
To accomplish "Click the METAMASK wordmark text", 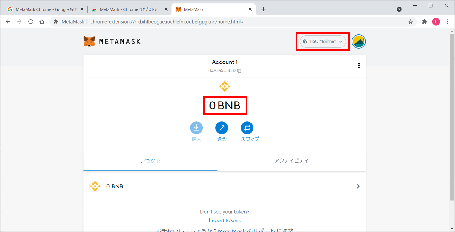I will coord(120,41).
